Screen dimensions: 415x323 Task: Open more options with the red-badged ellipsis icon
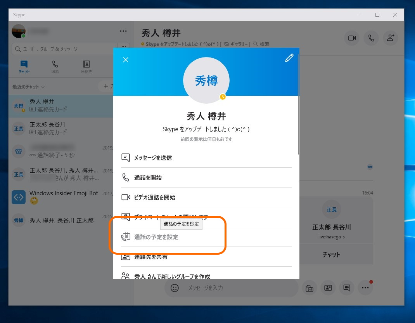(365, 288)
